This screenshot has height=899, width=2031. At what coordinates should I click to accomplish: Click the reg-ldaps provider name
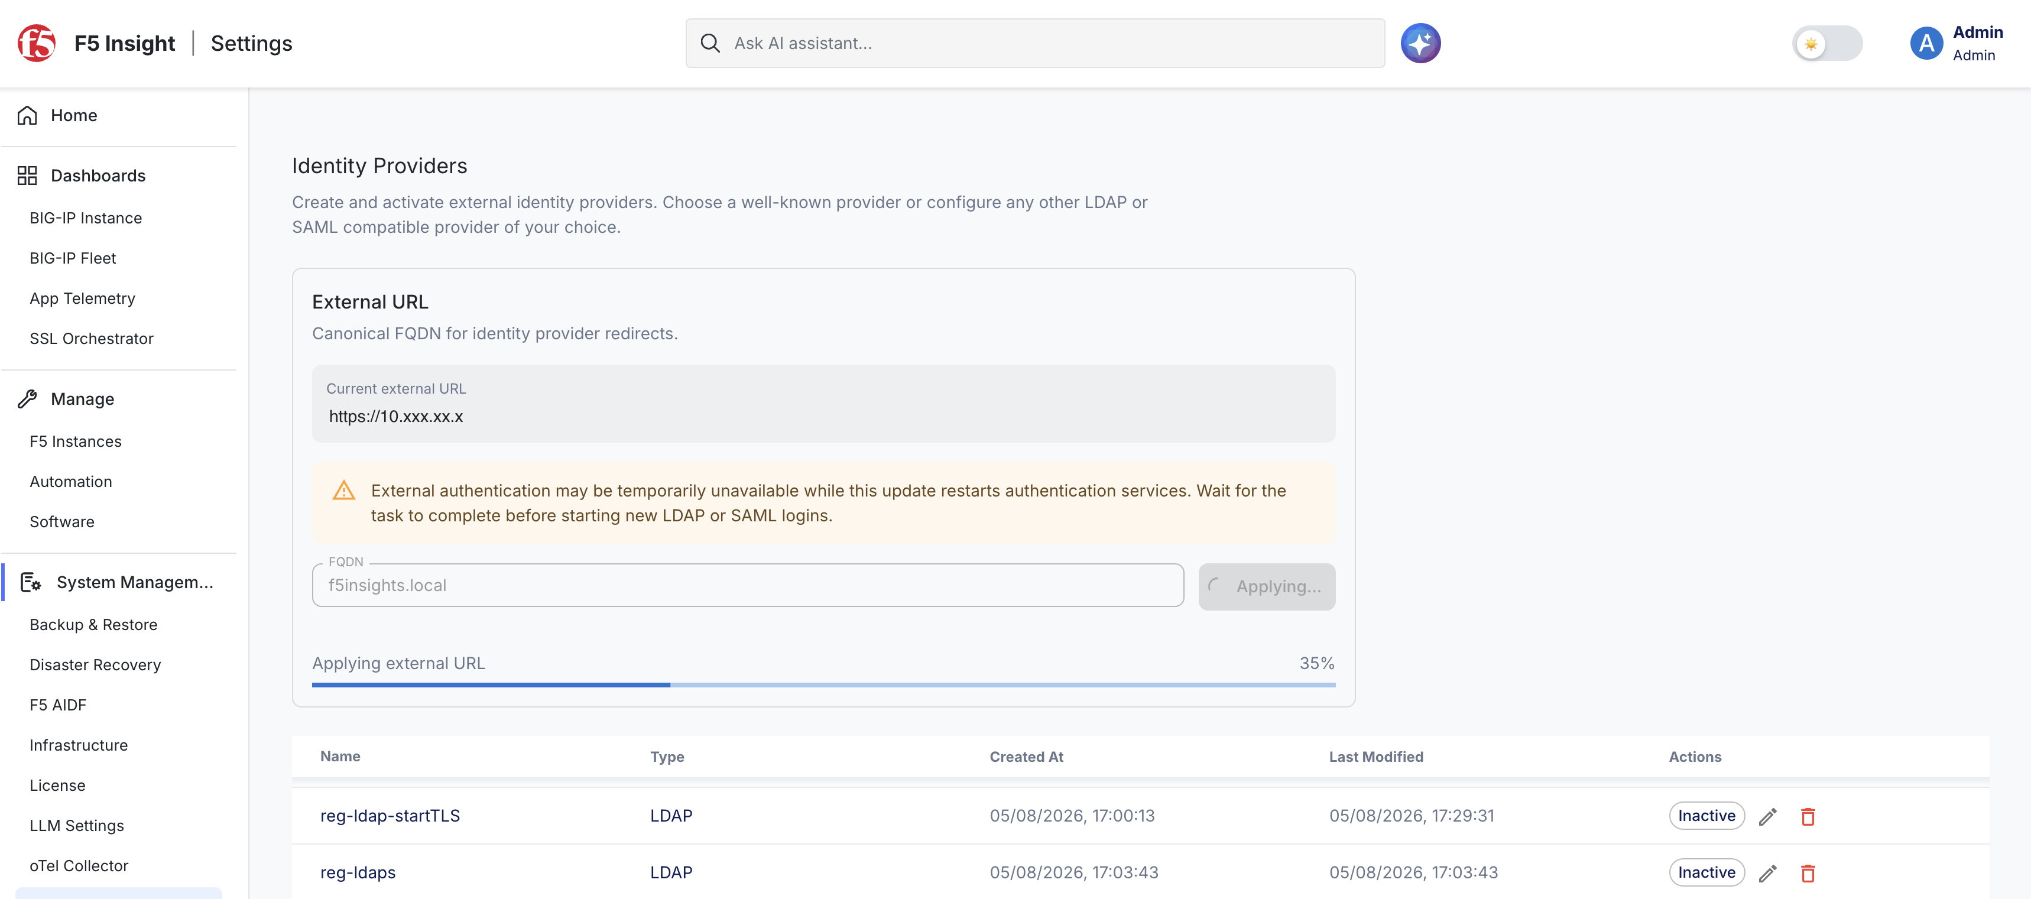tap(357, 872)
